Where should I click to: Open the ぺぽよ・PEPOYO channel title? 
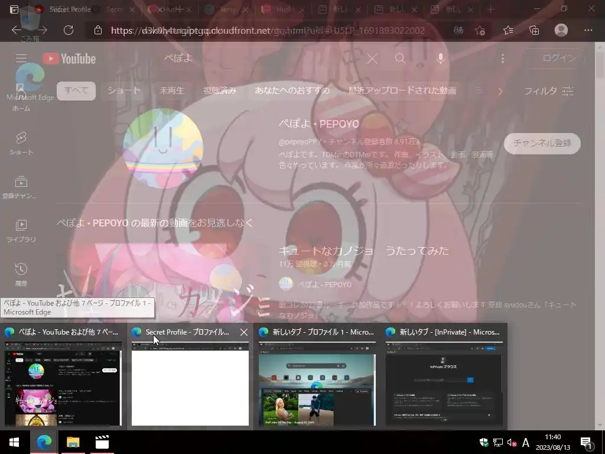tap(318, 124)
